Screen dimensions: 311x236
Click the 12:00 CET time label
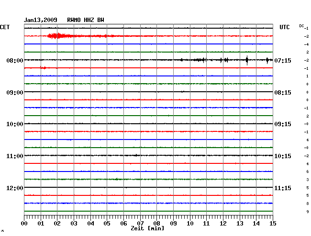15,188
